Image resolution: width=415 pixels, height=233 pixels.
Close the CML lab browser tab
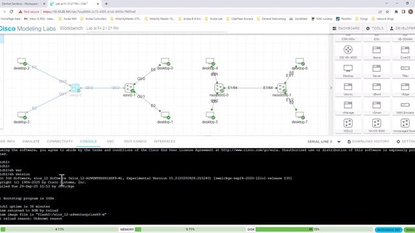coord(98,4)
